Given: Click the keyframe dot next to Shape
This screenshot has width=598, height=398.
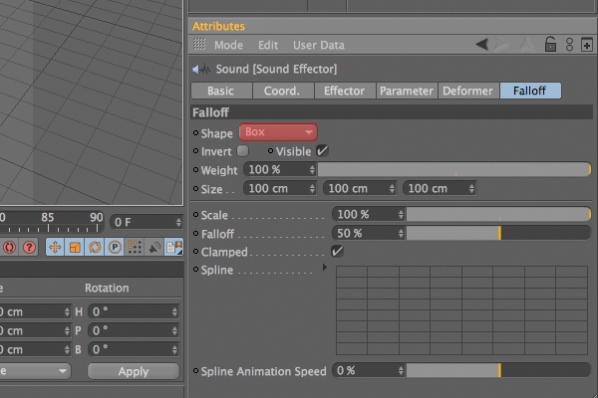Looking at the screenshot, I should coord(195,133).
